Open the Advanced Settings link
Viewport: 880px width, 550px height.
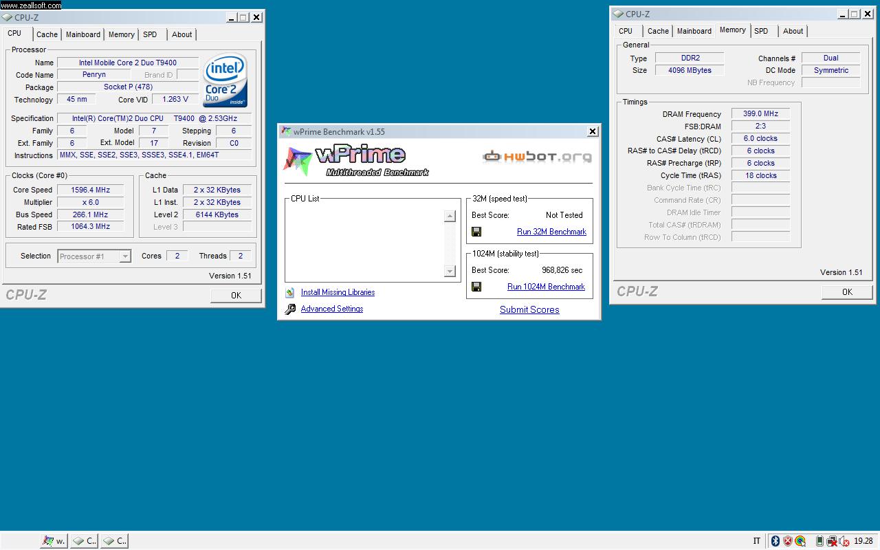pos(332,309)
